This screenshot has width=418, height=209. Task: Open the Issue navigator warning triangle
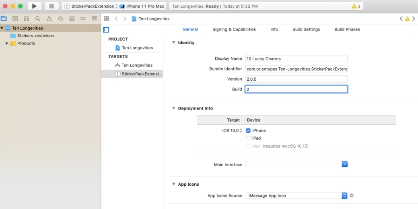tap(49, 18)
